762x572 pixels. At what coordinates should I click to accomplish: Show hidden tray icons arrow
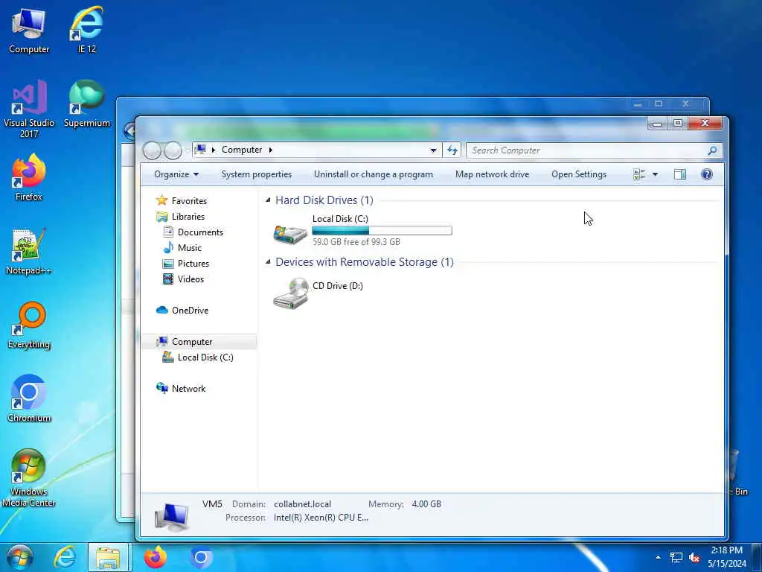[x=658, y=557]
